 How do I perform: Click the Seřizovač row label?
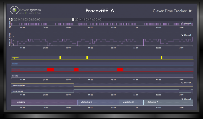[16, 70]
